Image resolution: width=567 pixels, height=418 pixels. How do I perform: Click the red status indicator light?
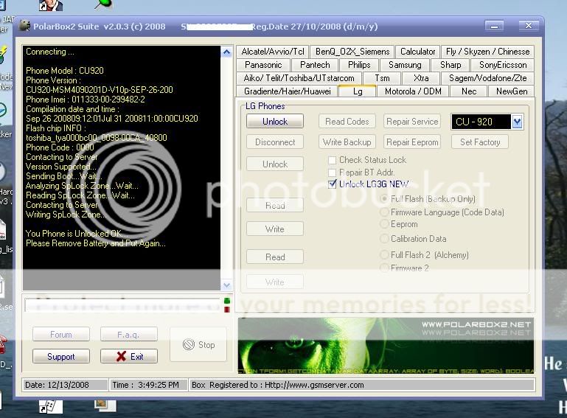pyautogui.click(x=227, y=310)
